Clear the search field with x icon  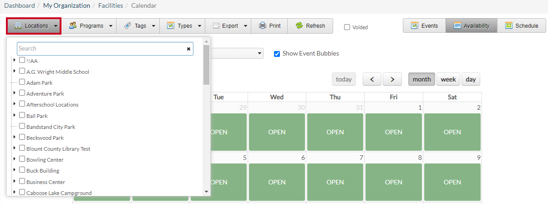[188, 49]
